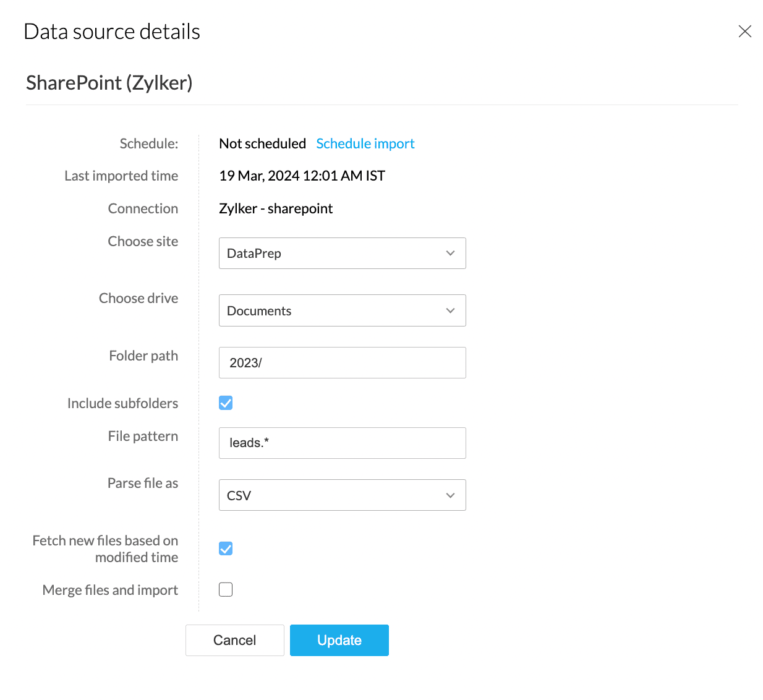Viewport: 763px width, 700px height.
Task: Uncheck the Include subfolders checkbox
Action: click(226, 403)
